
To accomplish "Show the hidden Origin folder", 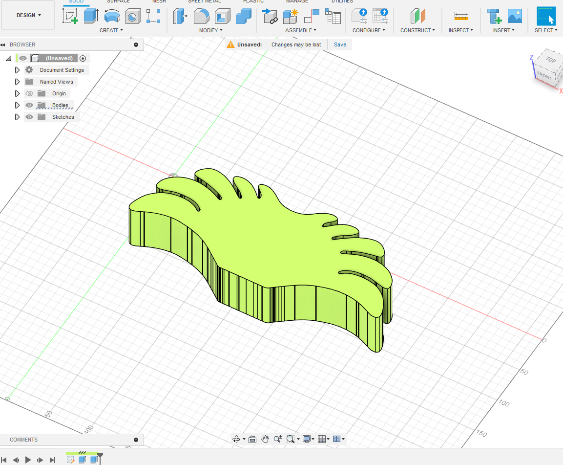I will coord(29,93).
